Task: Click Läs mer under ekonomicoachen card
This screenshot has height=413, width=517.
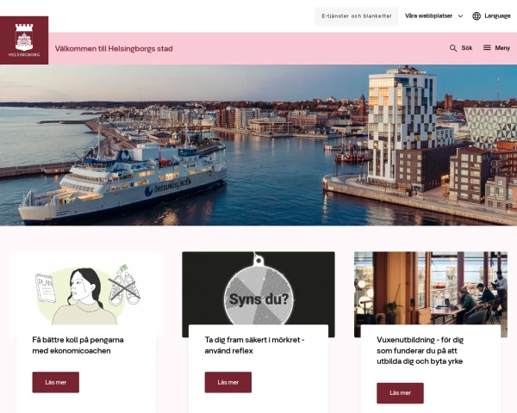Action: (56, 382)
